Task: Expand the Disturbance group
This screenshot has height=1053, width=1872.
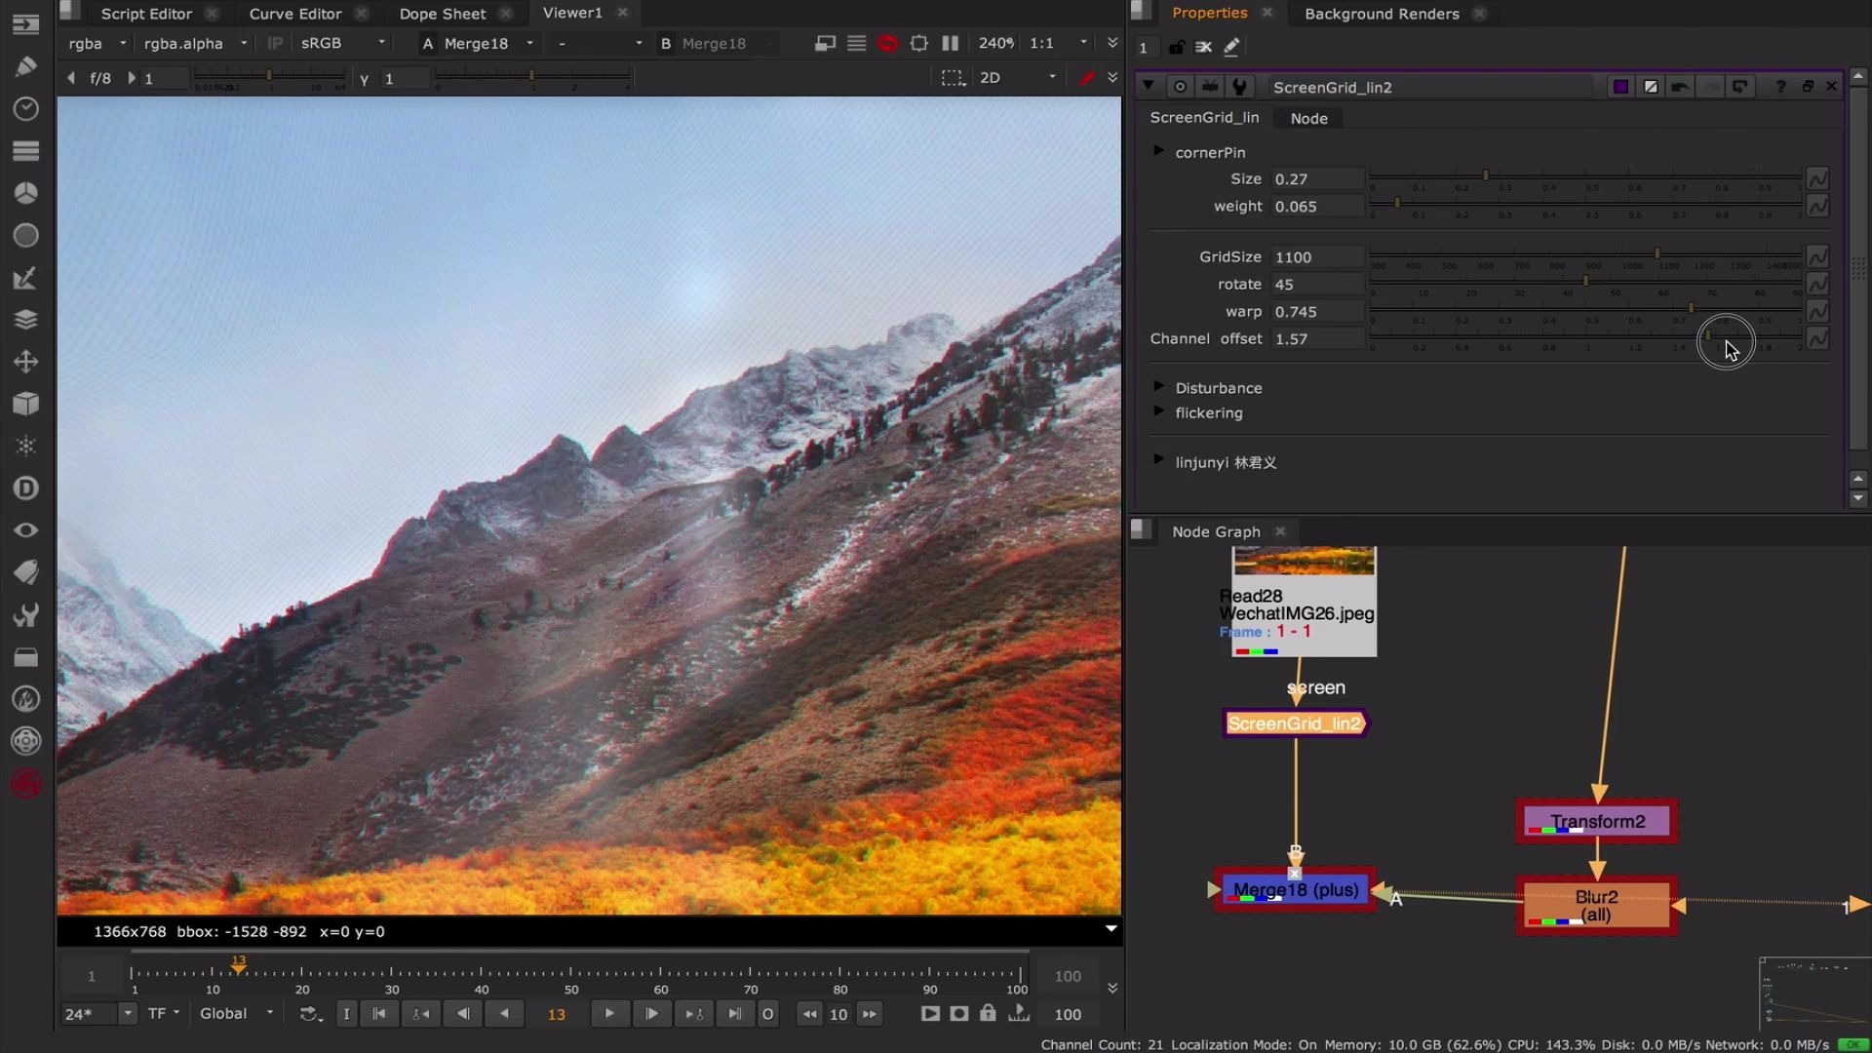Action: pos(1158,386)
